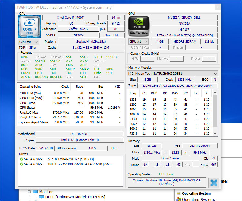Viewport: 242px width, 201px height.
Task: Click the UEFI Boot label
Action: [x=166, y=174]
